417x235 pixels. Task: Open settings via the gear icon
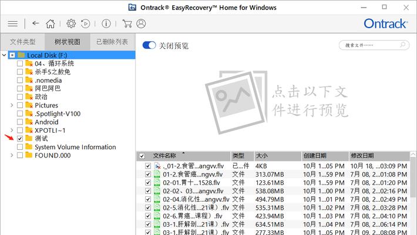(71, 23)
